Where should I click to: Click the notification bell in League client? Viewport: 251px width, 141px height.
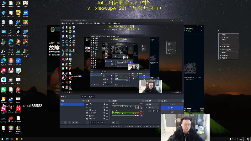[x=201, y=31]
